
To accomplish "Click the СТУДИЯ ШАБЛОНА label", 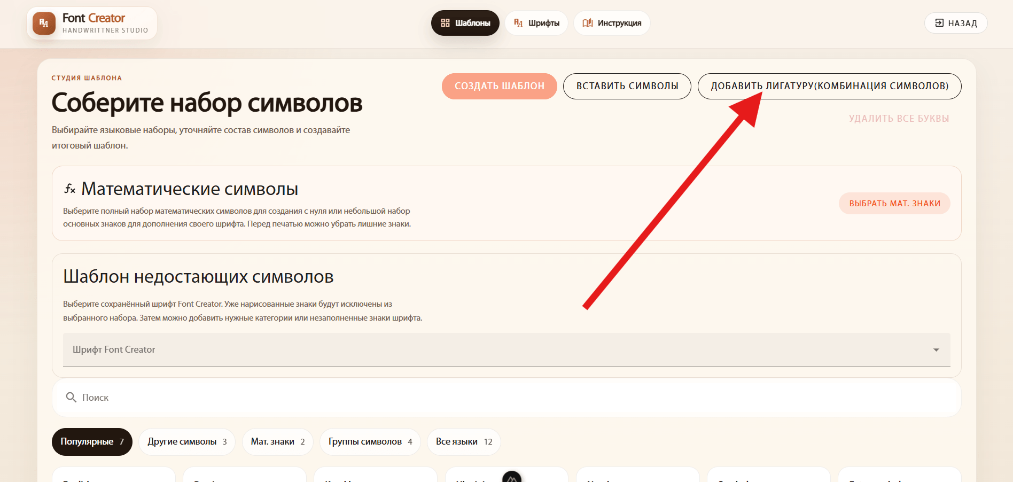I will 87,78.
